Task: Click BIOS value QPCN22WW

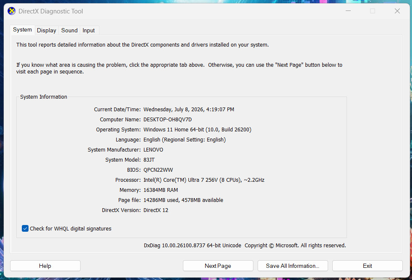Action: 158,170
